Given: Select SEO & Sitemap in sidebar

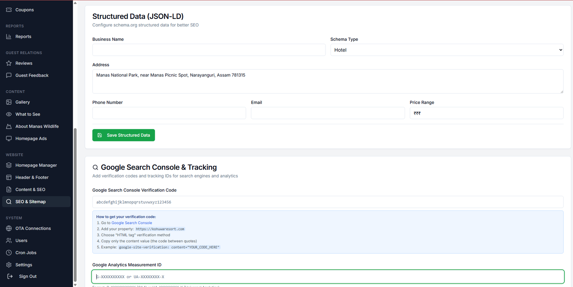Looking at the screenshot, I should [36, 202].
